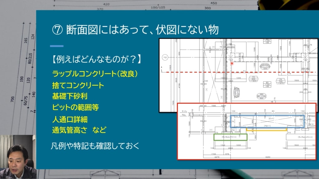Select the list item '基礎下砂利'
This screenshot has height=179, width=319.
(x=69, y=96)
